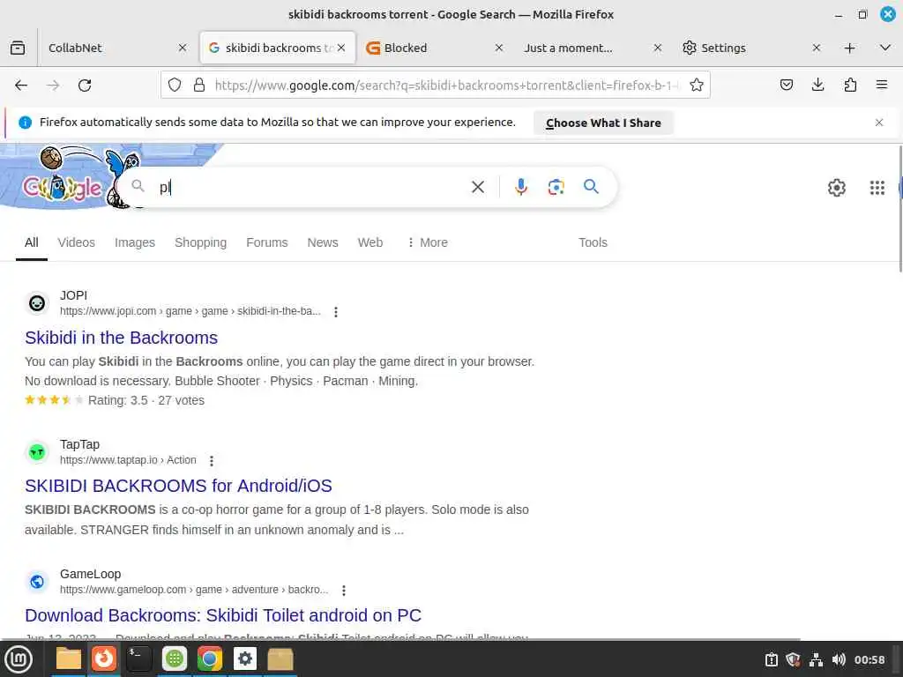Select the News search filter
903x677 pixels.
click(x=323, y=242)
